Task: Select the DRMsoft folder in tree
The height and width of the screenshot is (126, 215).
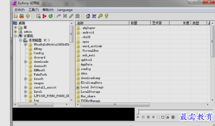Action: 39,70
